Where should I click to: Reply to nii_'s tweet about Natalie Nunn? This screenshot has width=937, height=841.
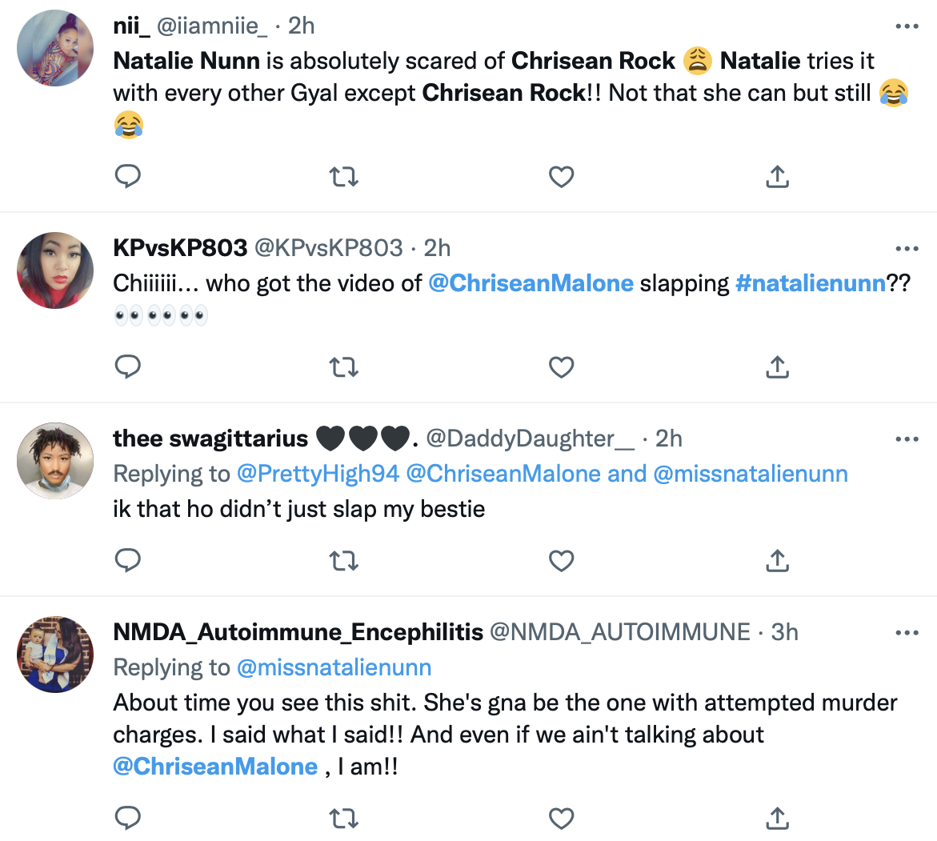click(128, 176)
